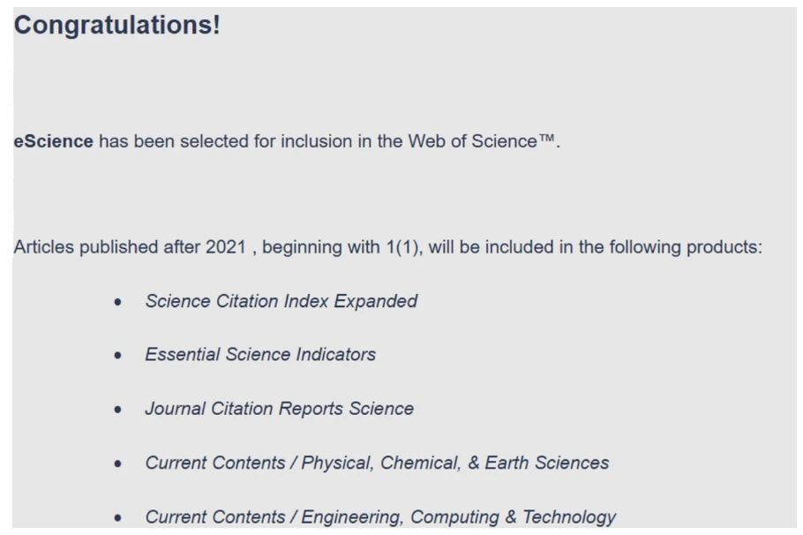
Task: Click the word 'selected' in the first sentence
Action: point(215,141)
